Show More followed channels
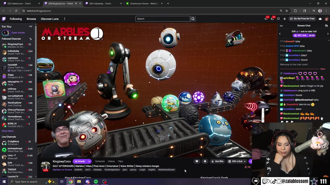The height and width of the screenshot is (185, 330). (7, 131)
